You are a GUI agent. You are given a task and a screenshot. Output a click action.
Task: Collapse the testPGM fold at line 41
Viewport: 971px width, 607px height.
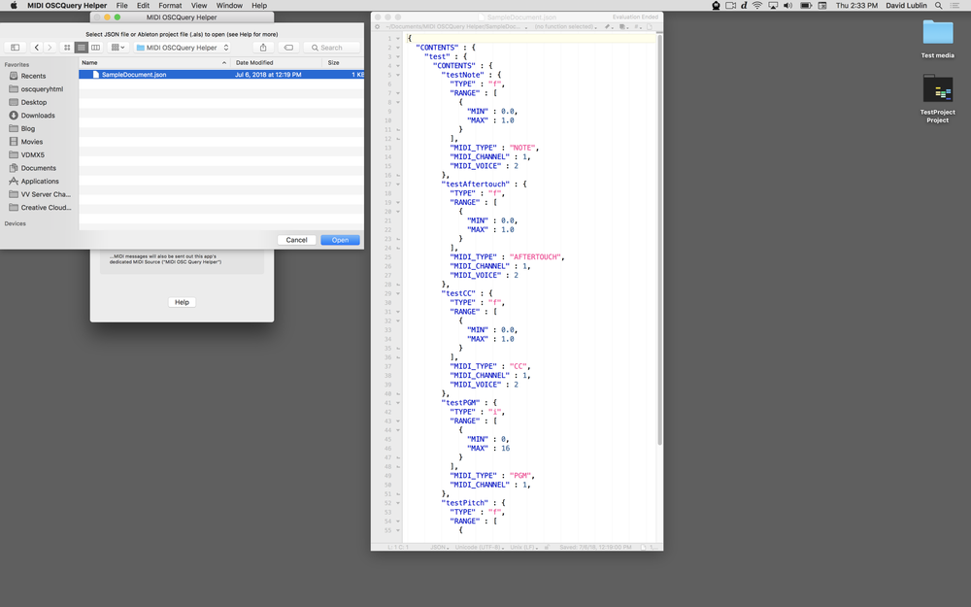[x=397, y=403]
